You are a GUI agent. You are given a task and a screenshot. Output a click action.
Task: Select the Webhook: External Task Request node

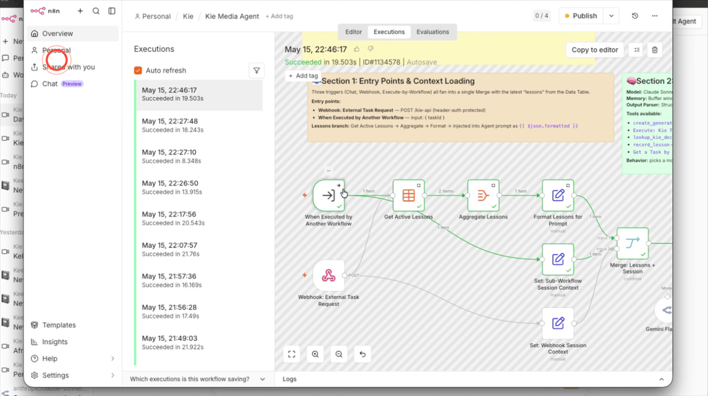pos(329,275)
